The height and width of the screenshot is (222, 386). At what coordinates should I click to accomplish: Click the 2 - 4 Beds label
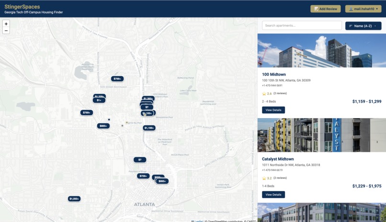click(269, 101)
